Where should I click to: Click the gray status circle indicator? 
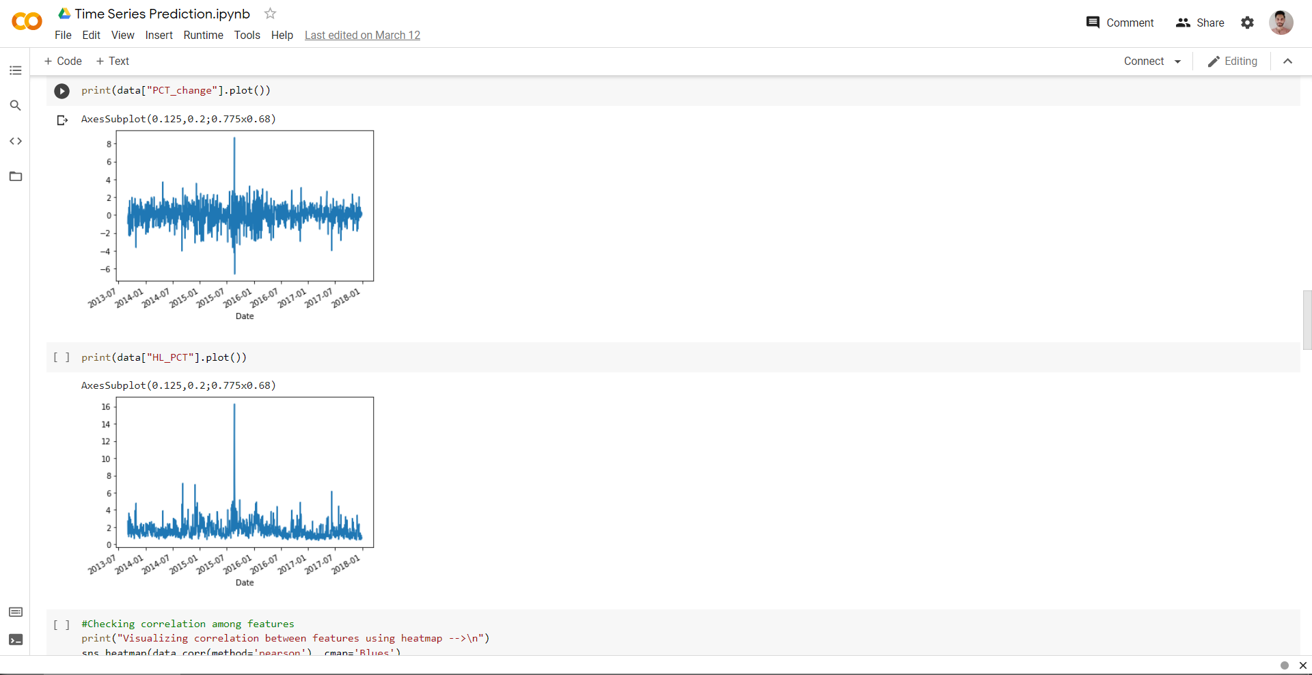coord(1285,665)
